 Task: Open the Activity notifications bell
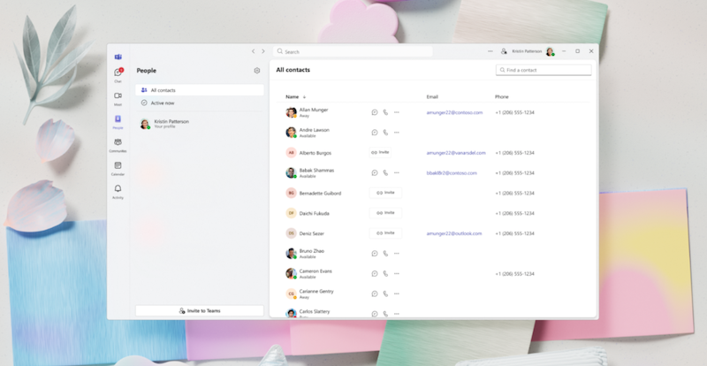pyautogui.click(x=118, y=190)
